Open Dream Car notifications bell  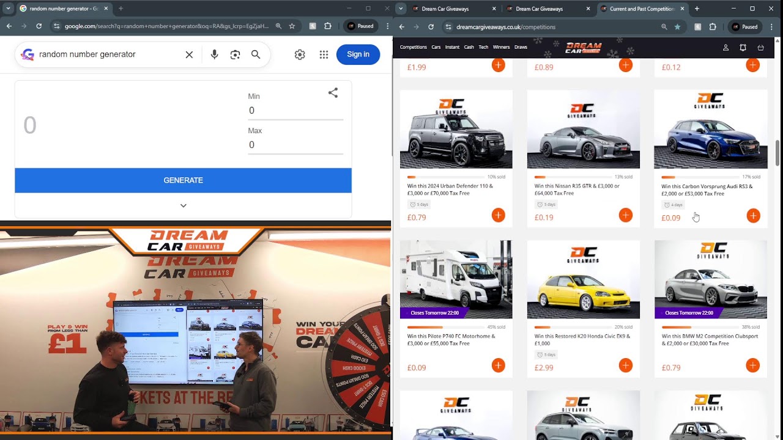743,47
